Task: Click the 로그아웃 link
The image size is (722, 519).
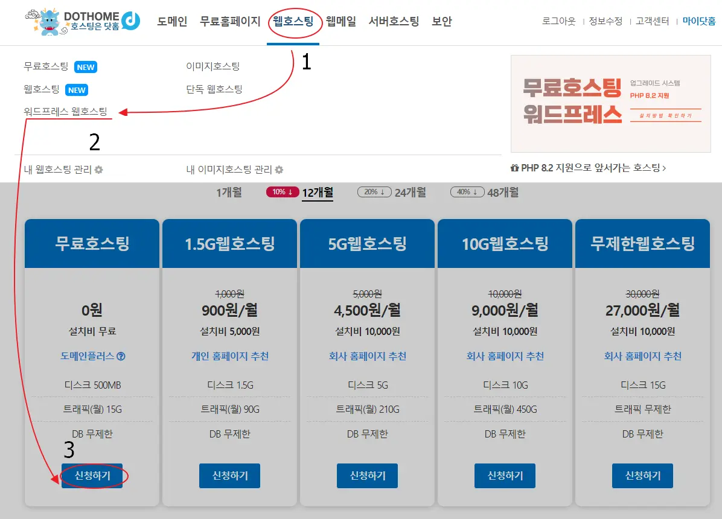Action: click(x=559, y=21)
